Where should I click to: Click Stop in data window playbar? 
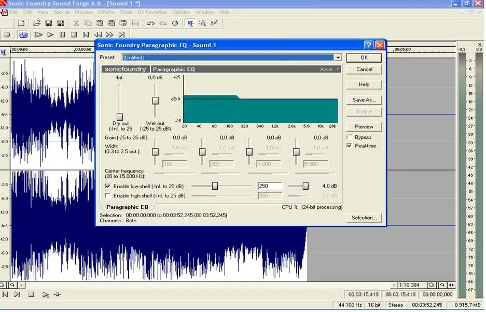[x=31, y=295]
